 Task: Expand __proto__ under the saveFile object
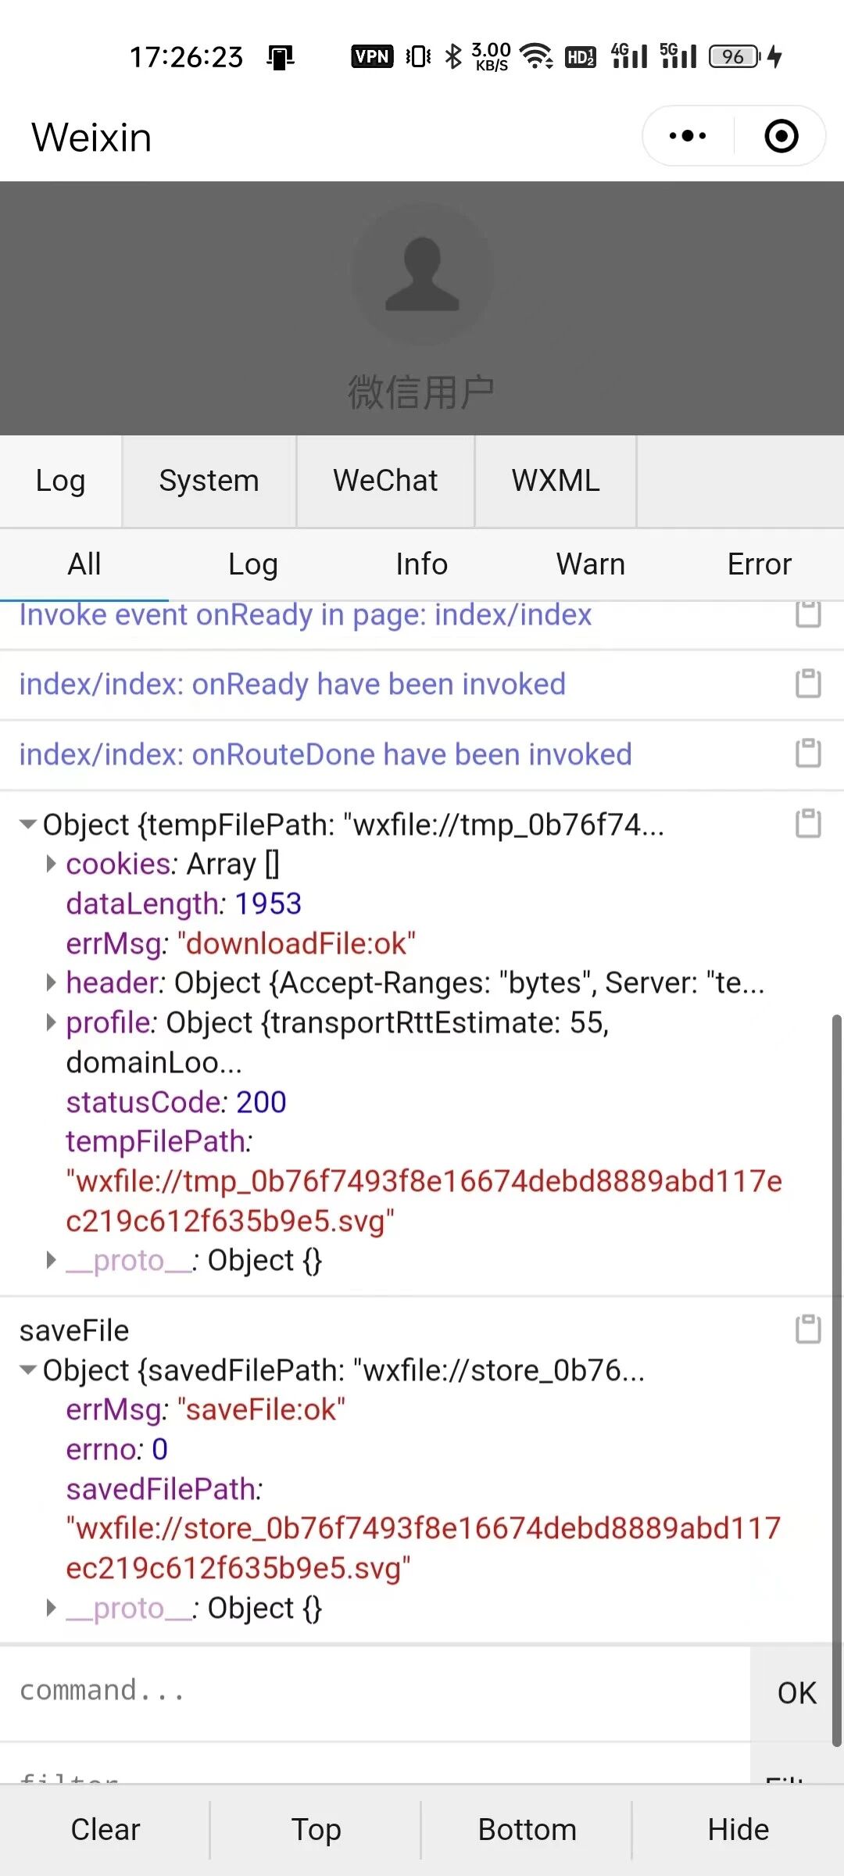pos(51,1607)
